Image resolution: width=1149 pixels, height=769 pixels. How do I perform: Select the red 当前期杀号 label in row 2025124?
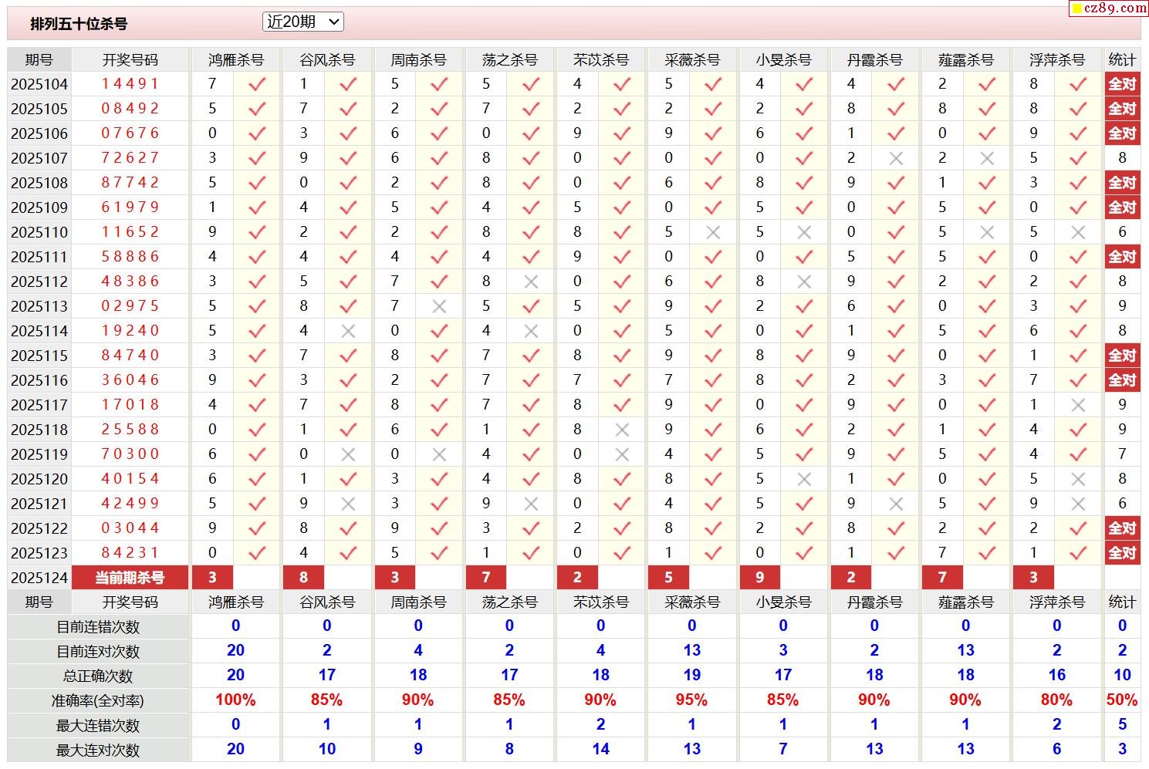[x=130, y=578]
